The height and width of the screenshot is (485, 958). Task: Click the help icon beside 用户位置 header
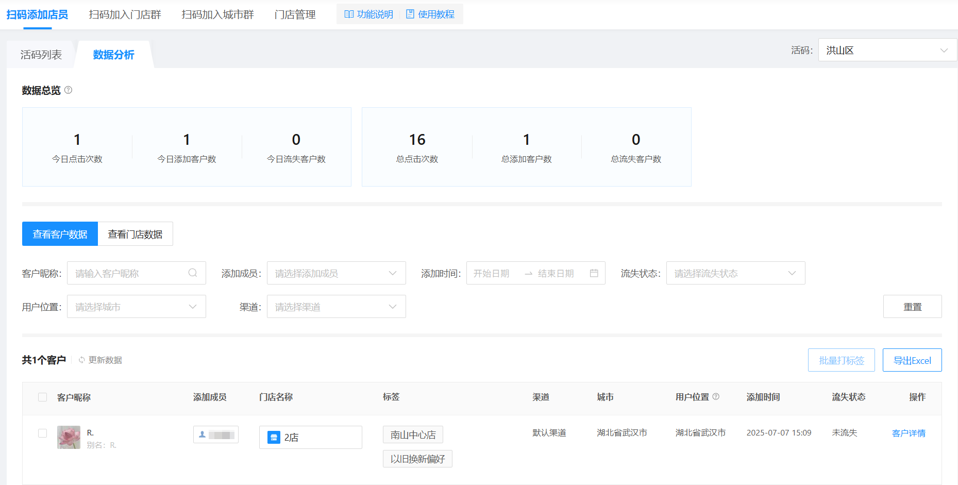click(x=716, y=397)
